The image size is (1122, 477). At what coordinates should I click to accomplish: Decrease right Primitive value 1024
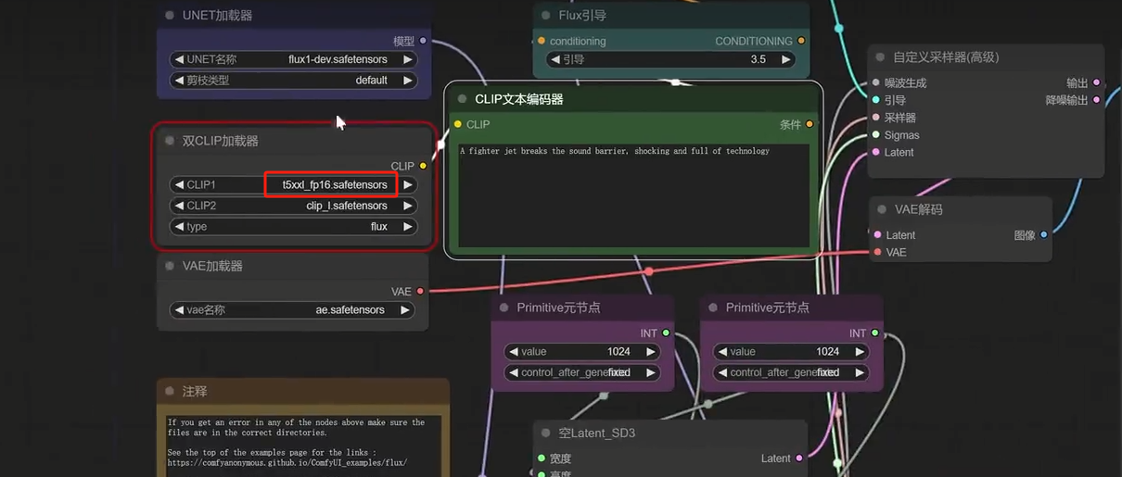722,352
